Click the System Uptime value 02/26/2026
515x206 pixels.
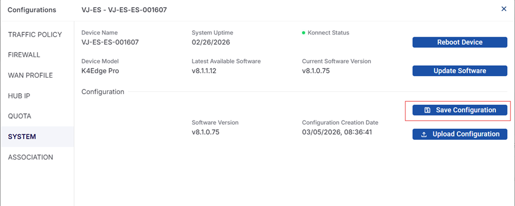pyautogui.click(x=211, y=42)
